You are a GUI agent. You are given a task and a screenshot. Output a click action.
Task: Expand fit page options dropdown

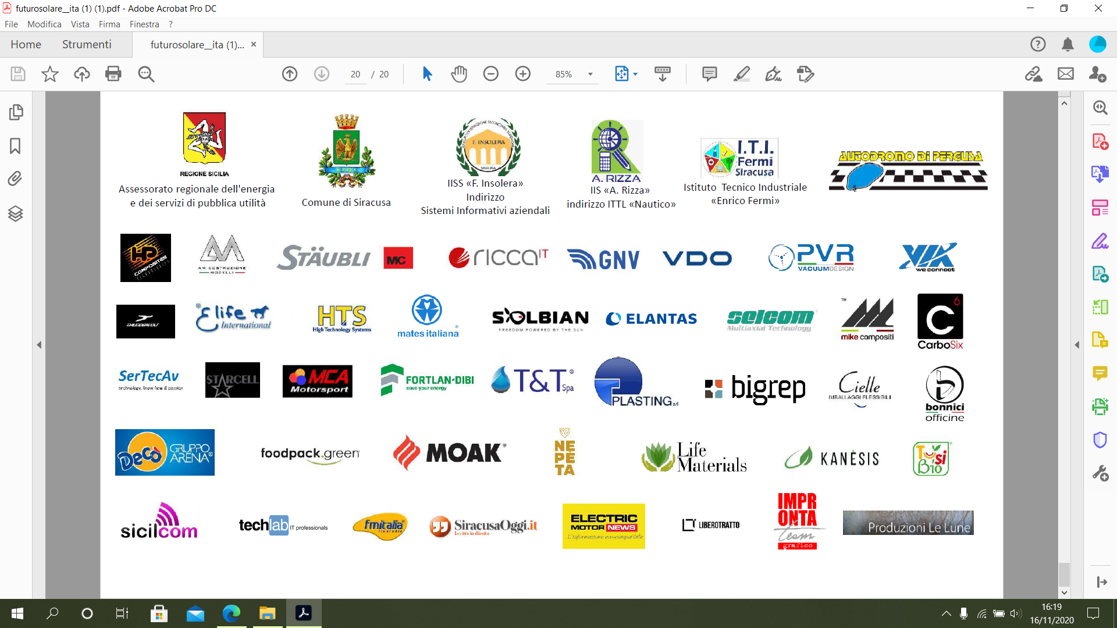pos(635,74)
